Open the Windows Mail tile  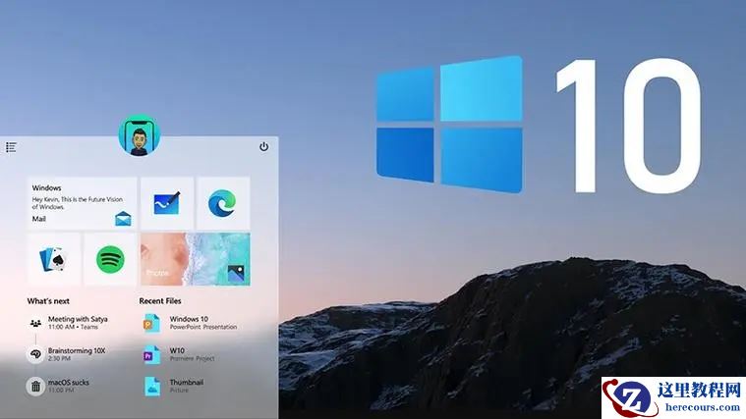click(x=82, y=203)
